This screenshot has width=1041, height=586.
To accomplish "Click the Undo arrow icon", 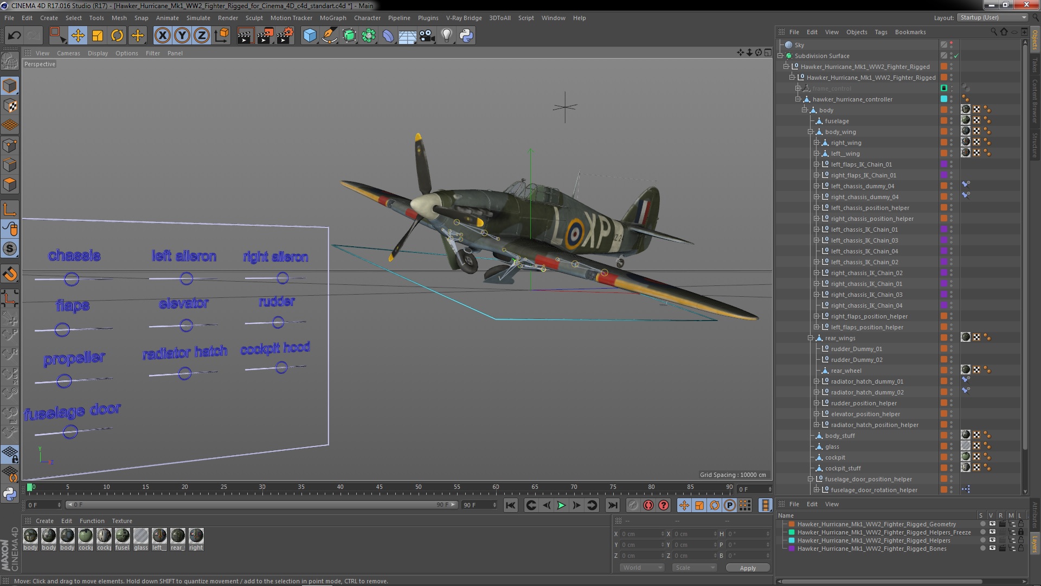I will 15,36.
